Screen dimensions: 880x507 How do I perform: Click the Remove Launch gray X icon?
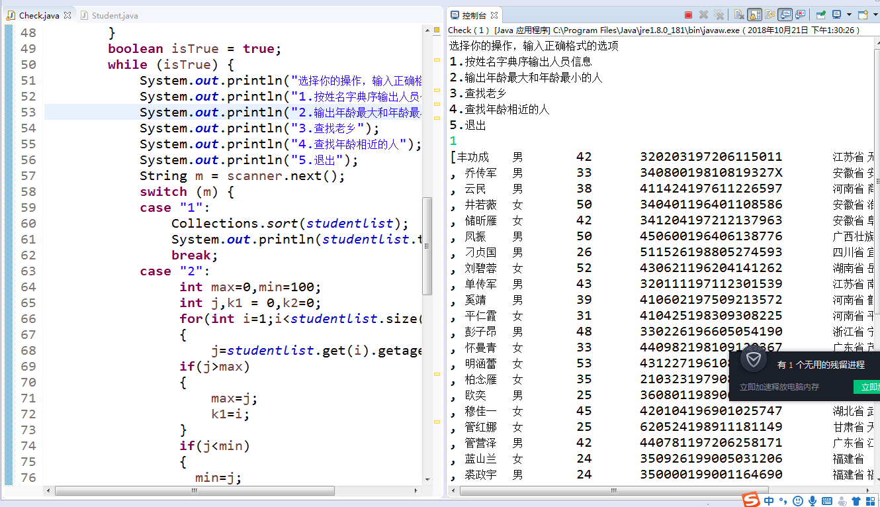[x=704, y=15]
